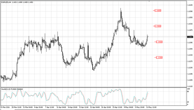The image size is (194, 110).
Task: Select the red 1.1500 price label
Action: (x=158, y=26)
